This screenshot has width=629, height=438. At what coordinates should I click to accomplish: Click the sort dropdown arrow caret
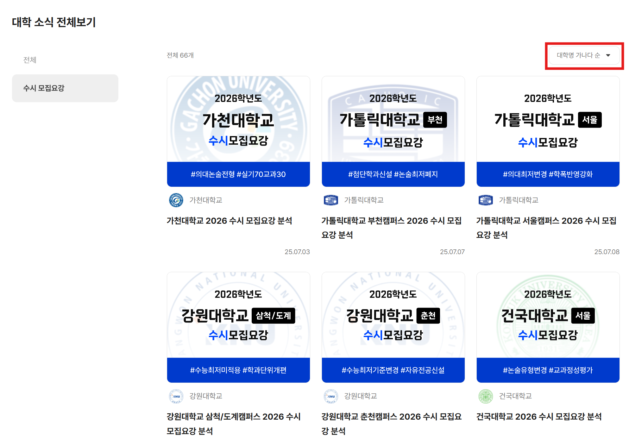608,55
